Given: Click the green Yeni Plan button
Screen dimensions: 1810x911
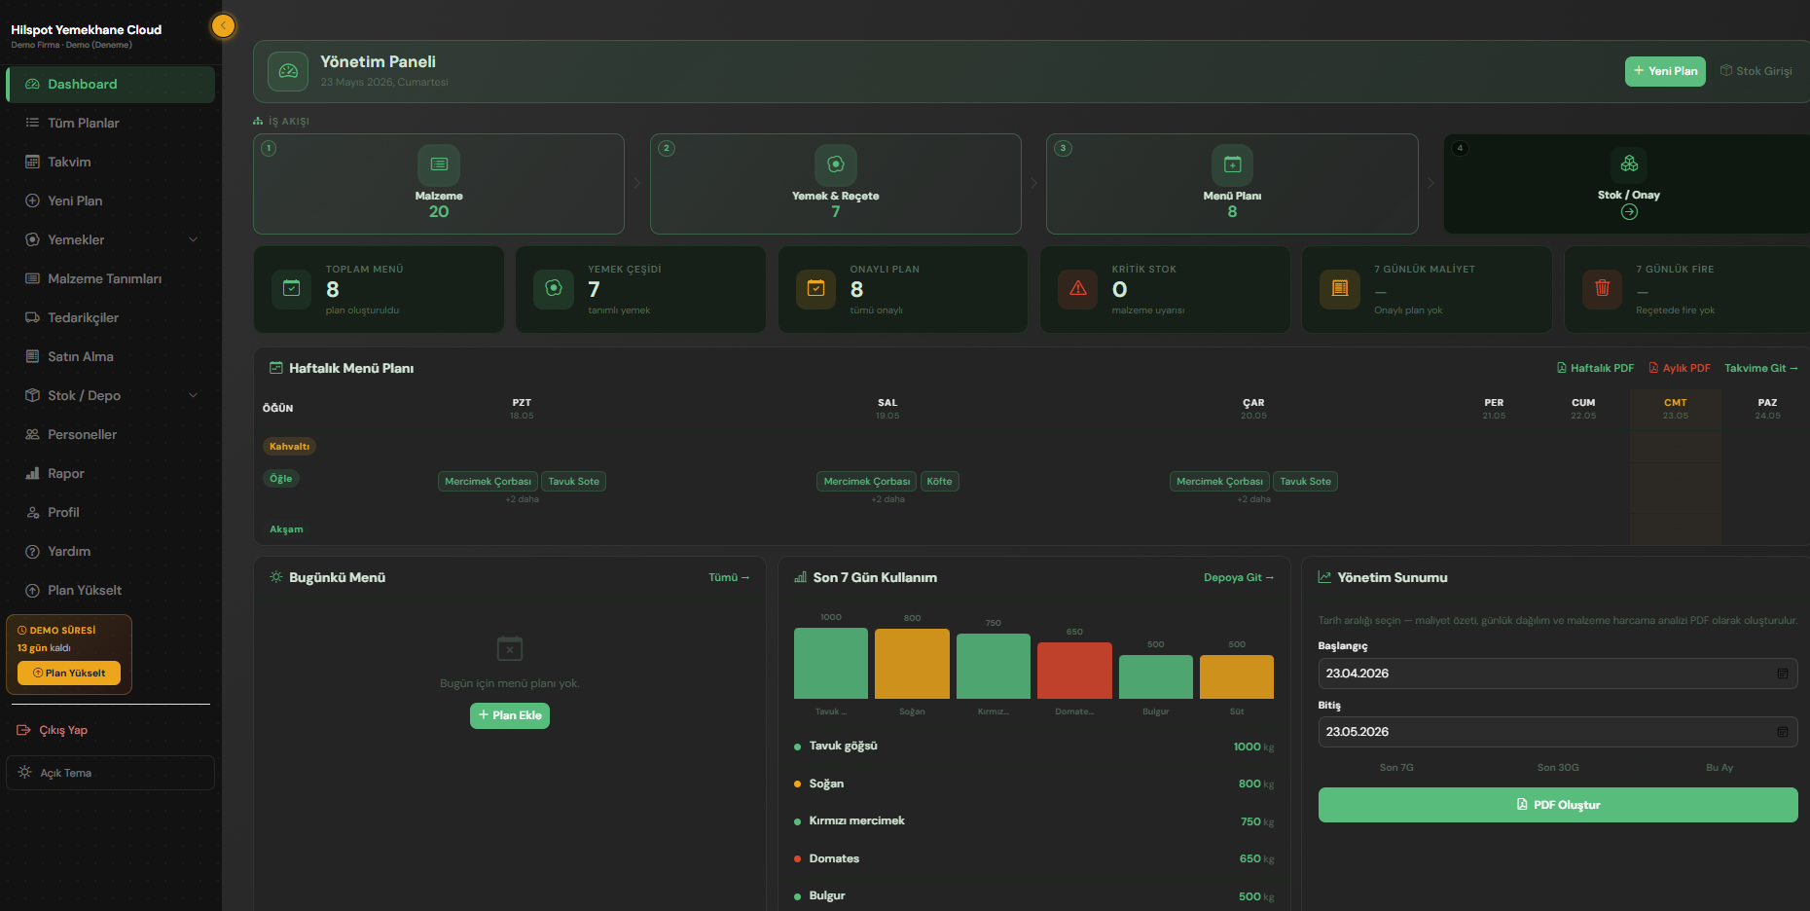Looking at the screenshot, I should click(1665, 71).
